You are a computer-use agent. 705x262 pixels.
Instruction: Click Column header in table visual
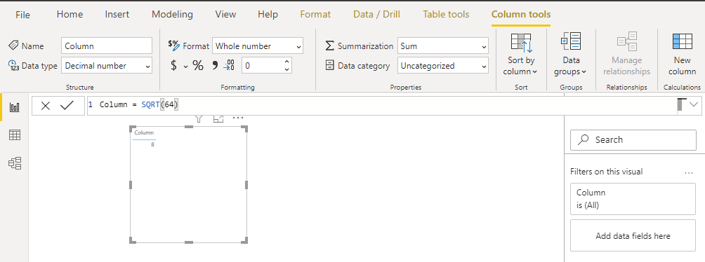144,132
